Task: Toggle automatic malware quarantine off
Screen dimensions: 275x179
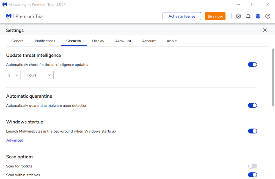Action: pos(252,105)
